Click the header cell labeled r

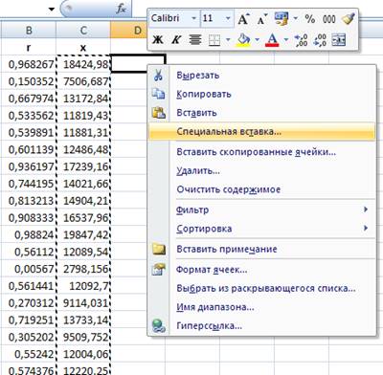(x=29, y=47)
